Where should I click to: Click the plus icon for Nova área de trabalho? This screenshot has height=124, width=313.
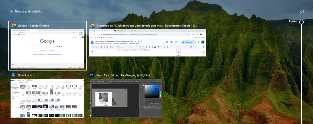[12, 12]
